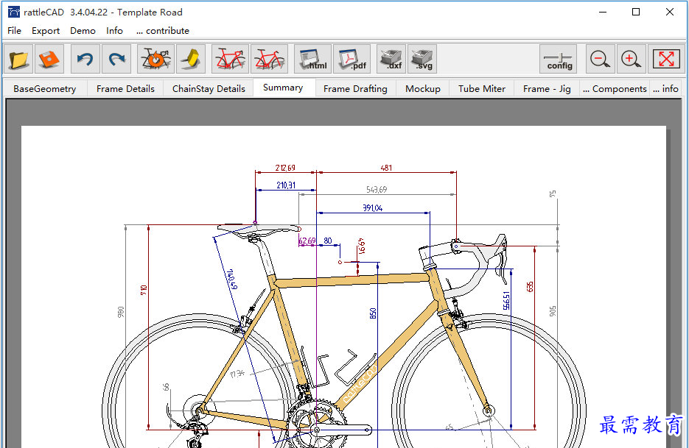Export the drawing as .dxf
This screenshot has width=689, height=448.
click(391, 59)
